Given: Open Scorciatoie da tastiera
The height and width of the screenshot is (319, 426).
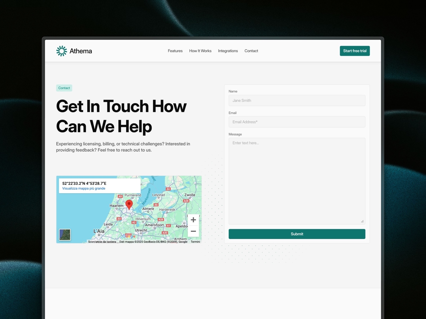Looking at the screenshot, I should pos(102,242).
